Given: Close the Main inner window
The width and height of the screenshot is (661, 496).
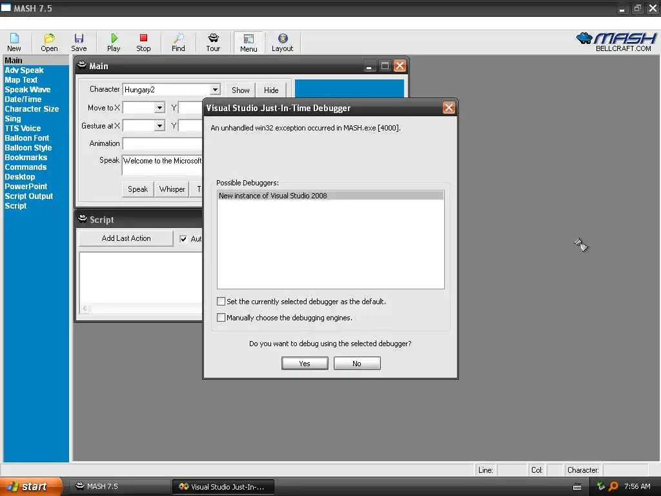Looking at the screenshot, I should [400, 66].
